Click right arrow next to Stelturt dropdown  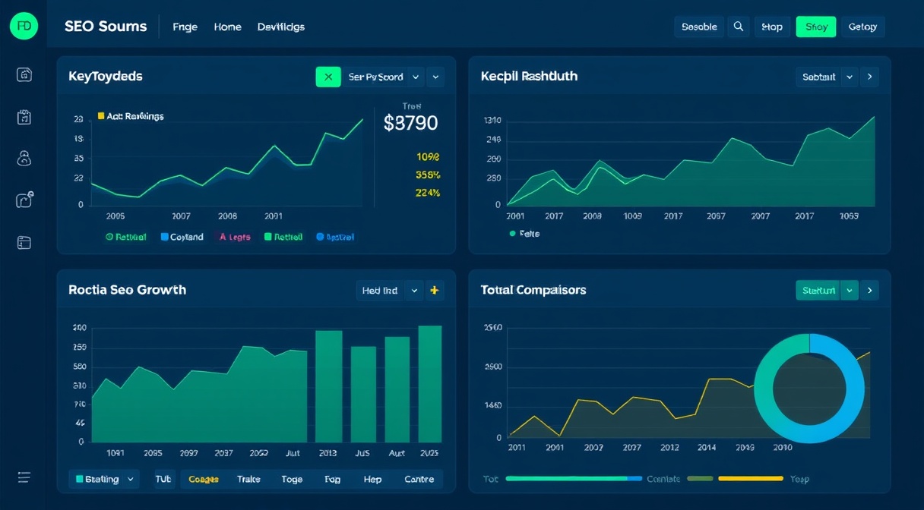(869, 290)
